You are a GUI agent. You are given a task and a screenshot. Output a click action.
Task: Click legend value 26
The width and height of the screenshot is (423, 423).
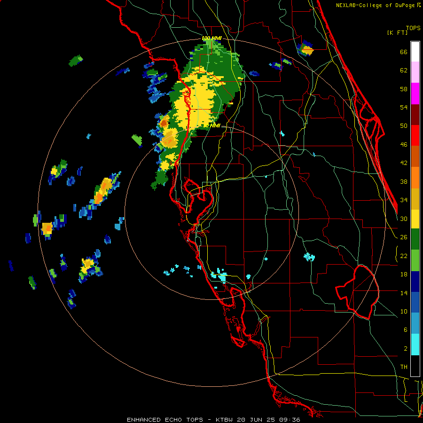click(404, 237)
